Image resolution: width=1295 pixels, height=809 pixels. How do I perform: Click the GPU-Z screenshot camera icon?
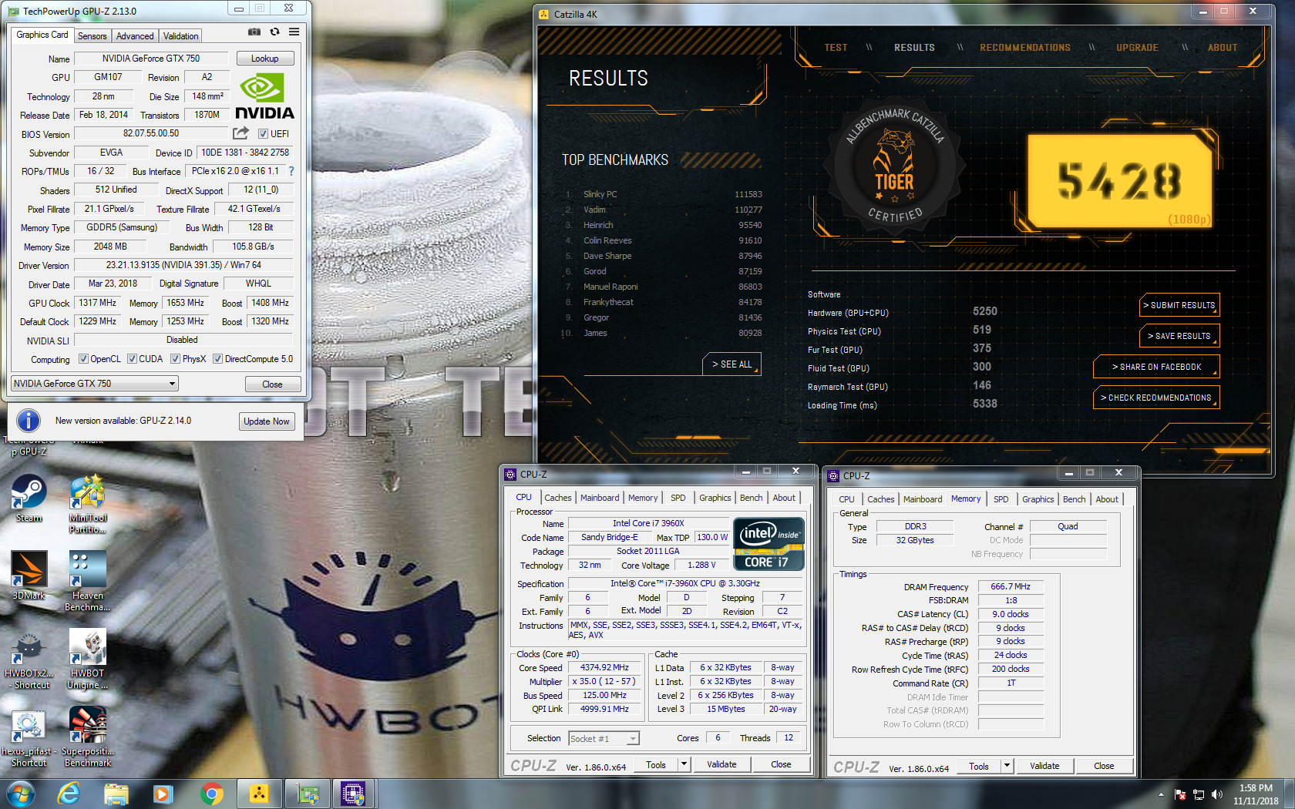254,32
